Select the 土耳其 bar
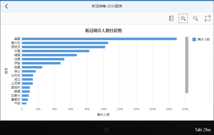214x135 pixels. (27, 83)
